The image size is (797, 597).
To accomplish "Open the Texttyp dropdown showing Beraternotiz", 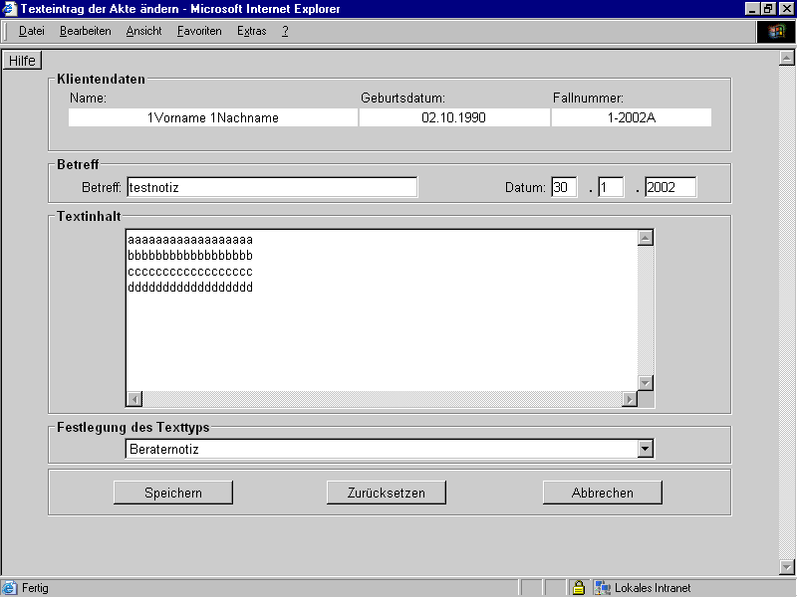I will pyautogui.click(x=646, y=449).
